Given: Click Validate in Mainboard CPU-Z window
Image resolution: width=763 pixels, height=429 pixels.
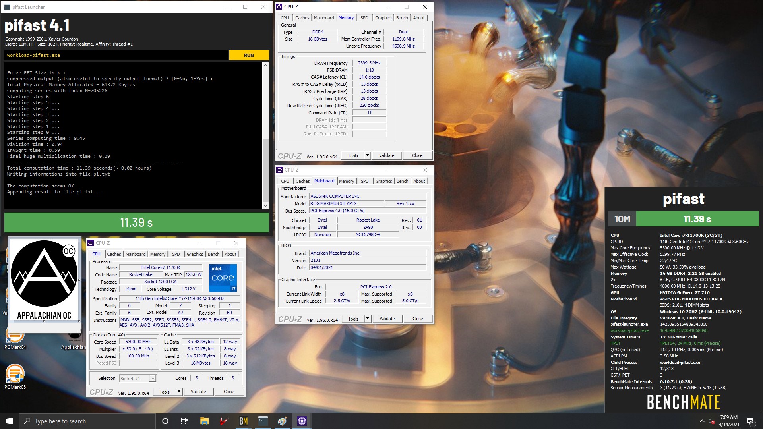Looking at the screenshot, I should [x=387, y=319].
